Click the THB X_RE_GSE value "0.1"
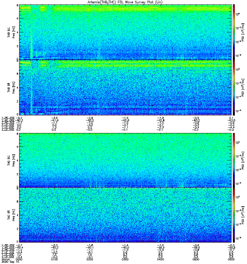The image size is (247, 264). tap(231, 118)
